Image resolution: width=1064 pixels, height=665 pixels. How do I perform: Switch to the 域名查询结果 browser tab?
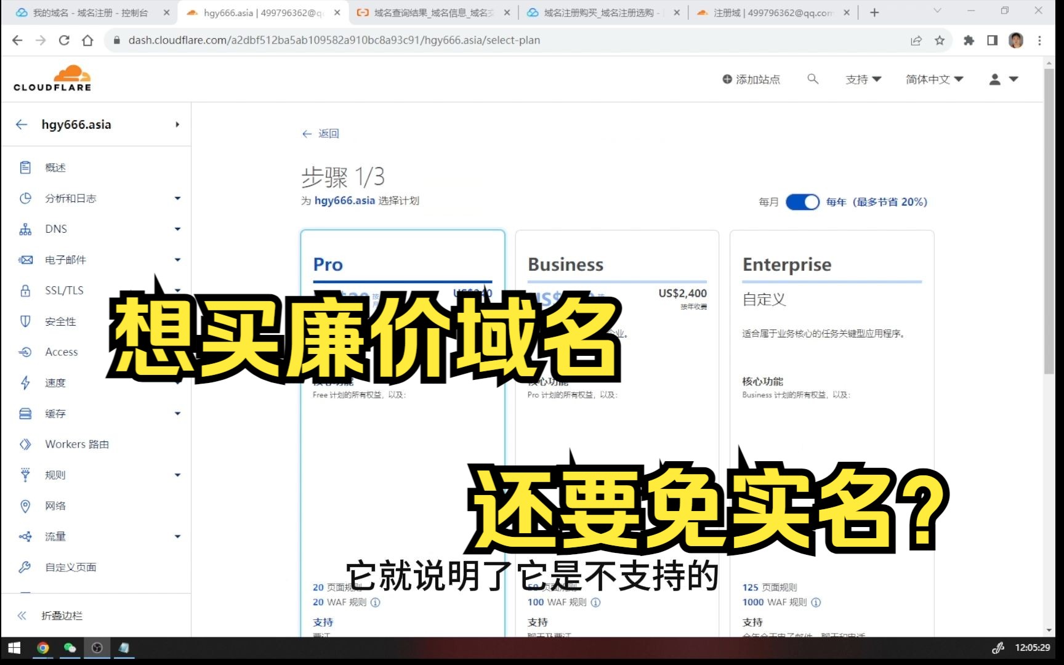[433, 12]
